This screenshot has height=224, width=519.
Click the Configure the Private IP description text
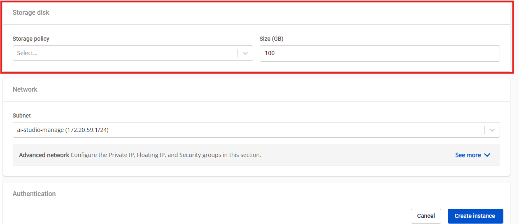165,155
